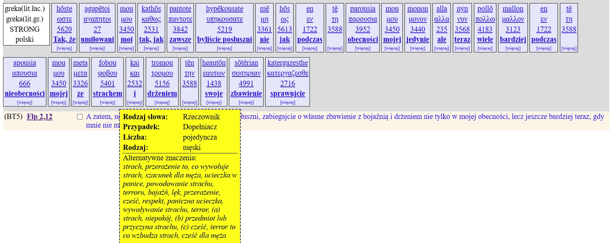This screenshot has height=243, width=610.
Task: Open the Flp 2,12 verse link
Action: tap(40, 117)
